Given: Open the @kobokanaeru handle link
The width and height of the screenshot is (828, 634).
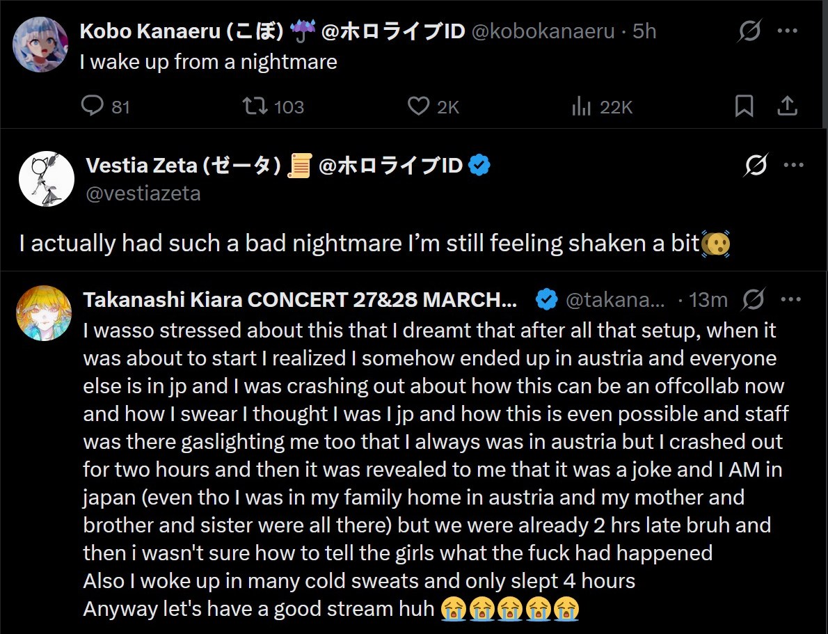Looking at the screenshot, I should click(x=543, y=31).
